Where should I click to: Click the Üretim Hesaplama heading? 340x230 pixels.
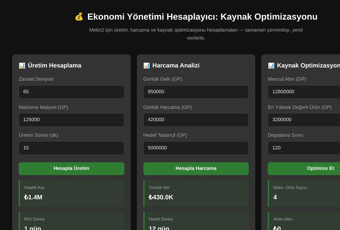coord(54,66)
